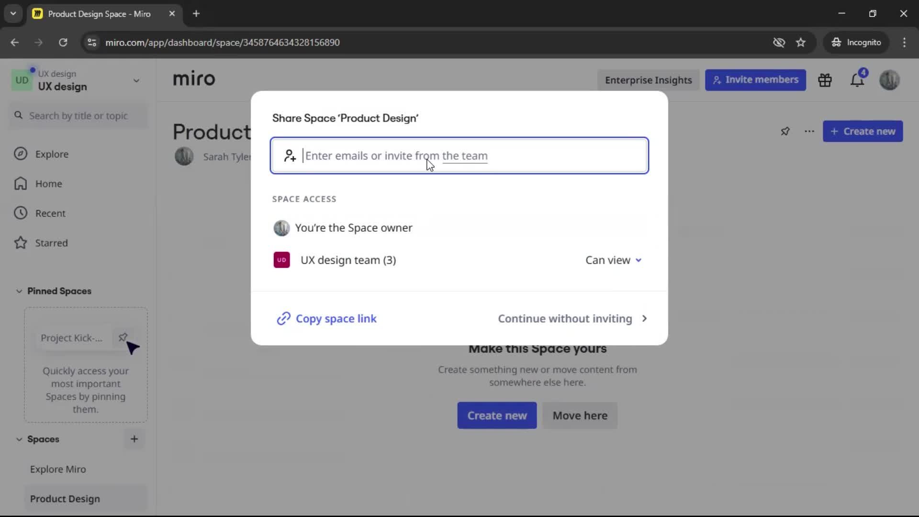
Task: Click the chain link icon
Action: coord(283,318)
